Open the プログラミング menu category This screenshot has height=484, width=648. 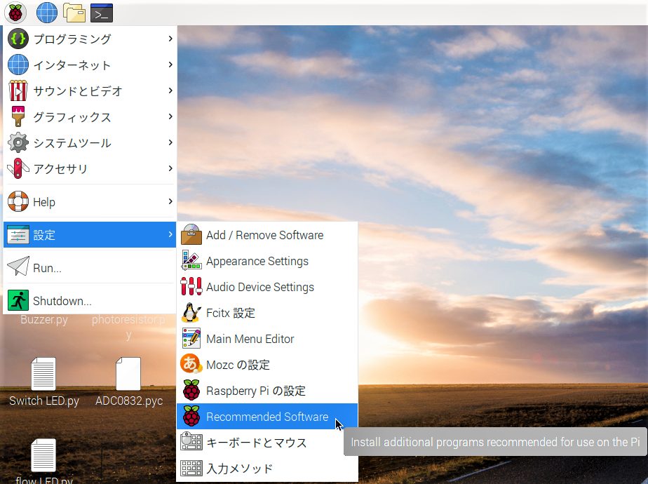[x=90, y=39]
